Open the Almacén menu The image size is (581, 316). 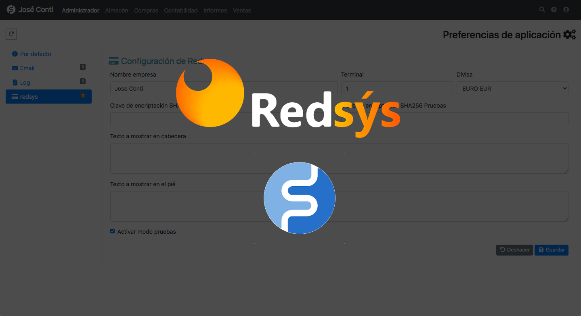click(116, 10)
